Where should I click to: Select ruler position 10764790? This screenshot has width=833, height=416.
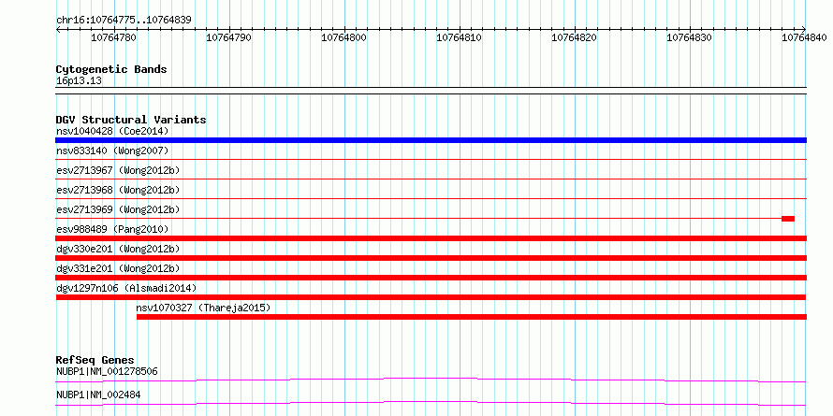click(x=228, y=37)
